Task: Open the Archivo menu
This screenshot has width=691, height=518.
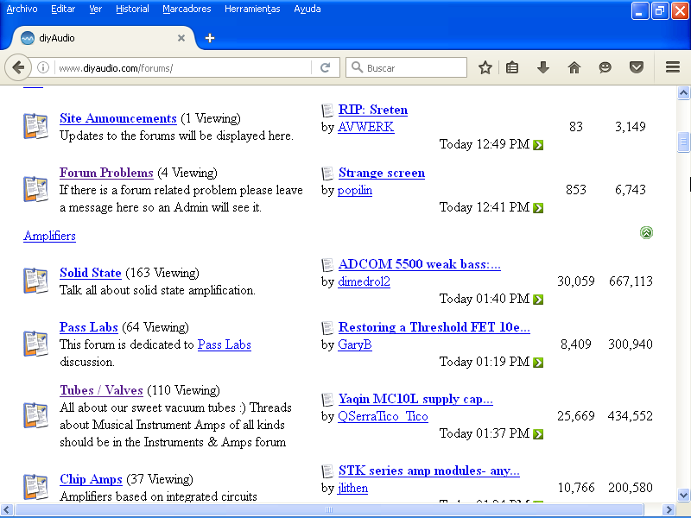Action: pos(22,9)
